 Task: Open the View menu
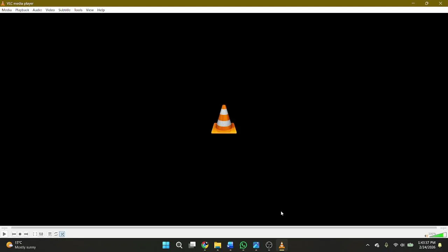(90, 10)
